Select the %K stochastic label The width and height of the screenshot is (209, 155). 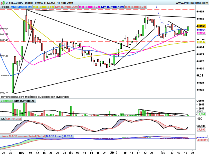[3, 119]
